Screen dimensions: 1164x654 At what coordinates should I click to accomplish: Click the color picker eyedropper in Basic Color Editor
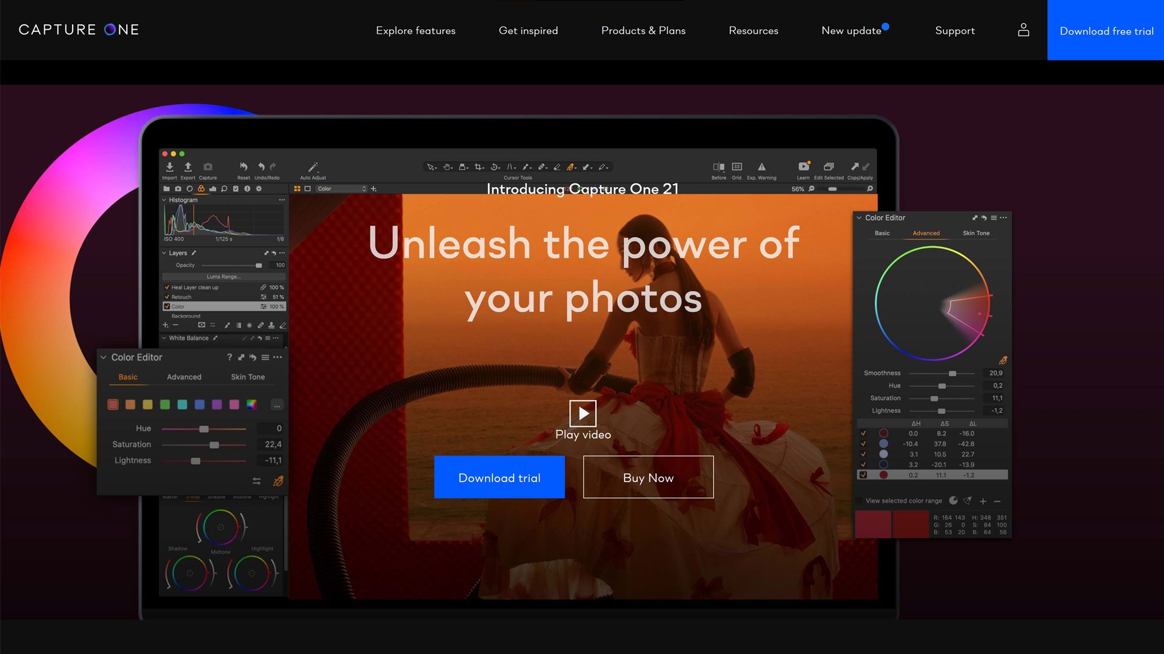point(278,481)
